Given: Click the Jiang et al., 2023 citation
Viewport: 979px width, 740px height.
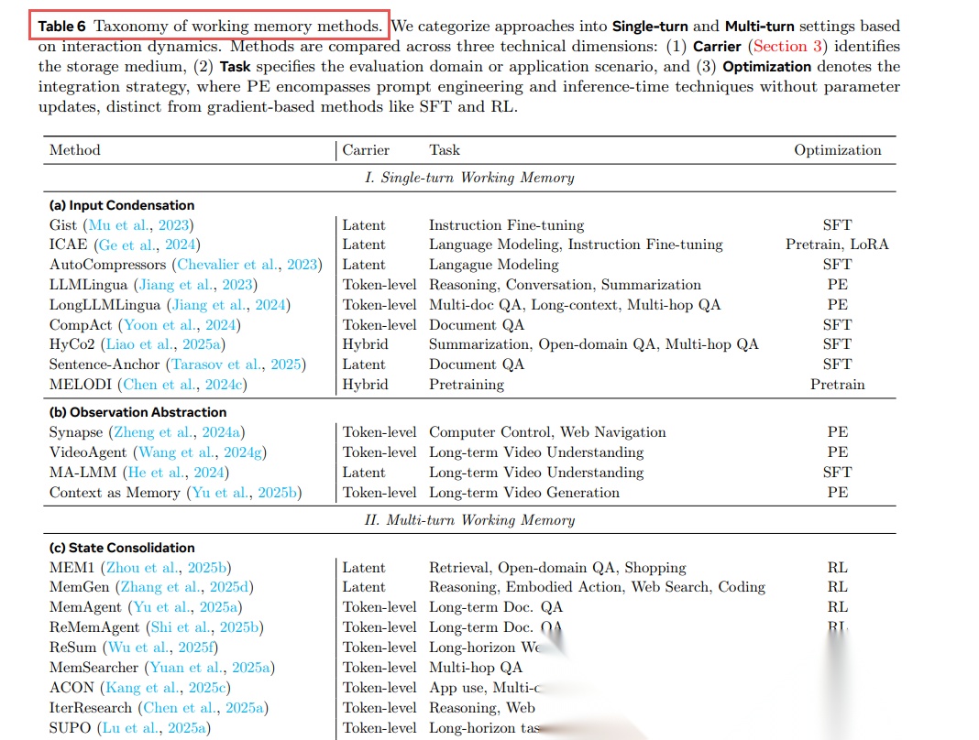Looking at the screenshot, I should tap(195, 285).
